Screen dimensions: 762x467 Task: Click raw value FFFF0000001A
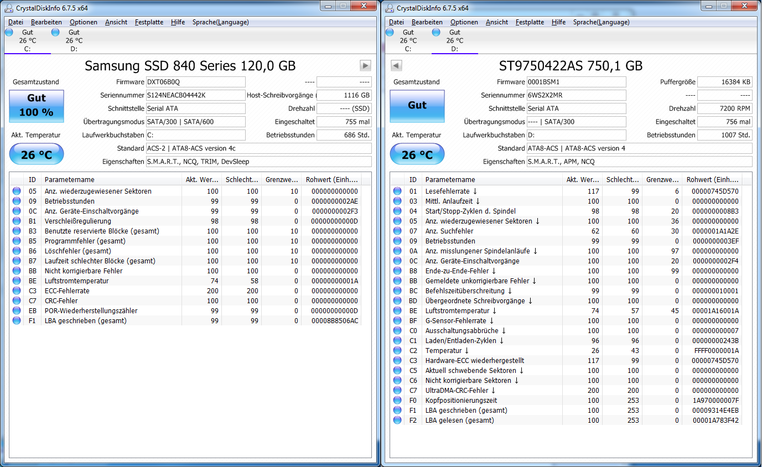pyautogui.click(x=716, y=351)
